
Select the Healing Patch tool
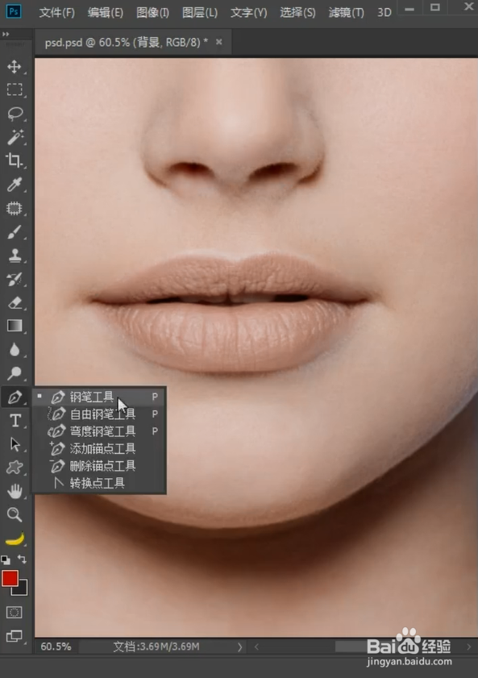[15, 209]
